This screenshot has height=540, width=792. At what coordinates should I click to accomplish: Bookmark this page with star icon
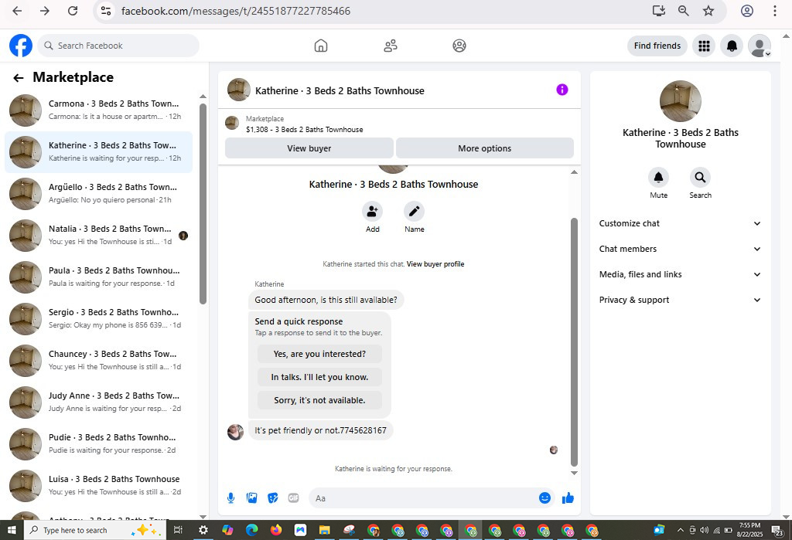coord(708,11)
